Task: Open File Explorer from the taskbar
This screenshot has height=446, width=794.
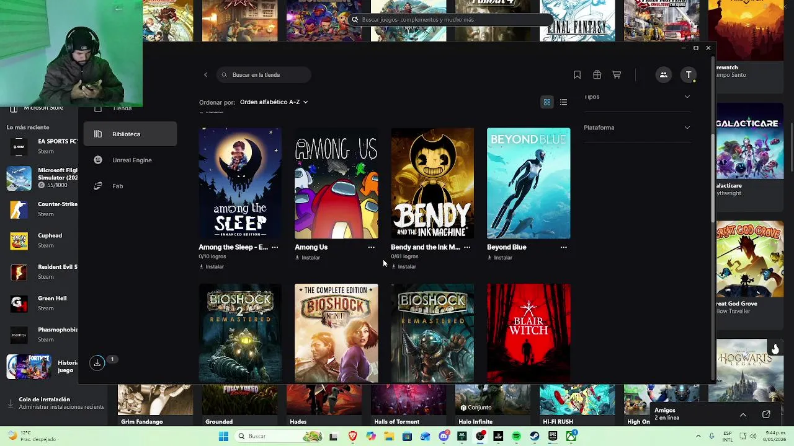Action: [x=389, y=437]
